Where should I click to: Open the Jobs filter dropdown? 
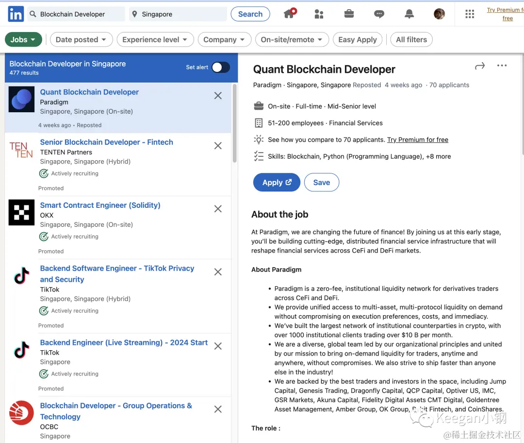(x=23, y=39)
